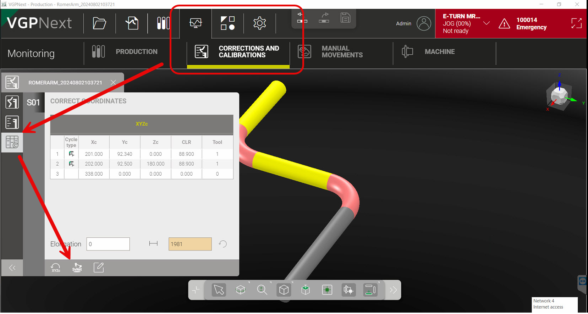Select the arrow pointer tool in 3D toolbar

[x=219, y=290]
